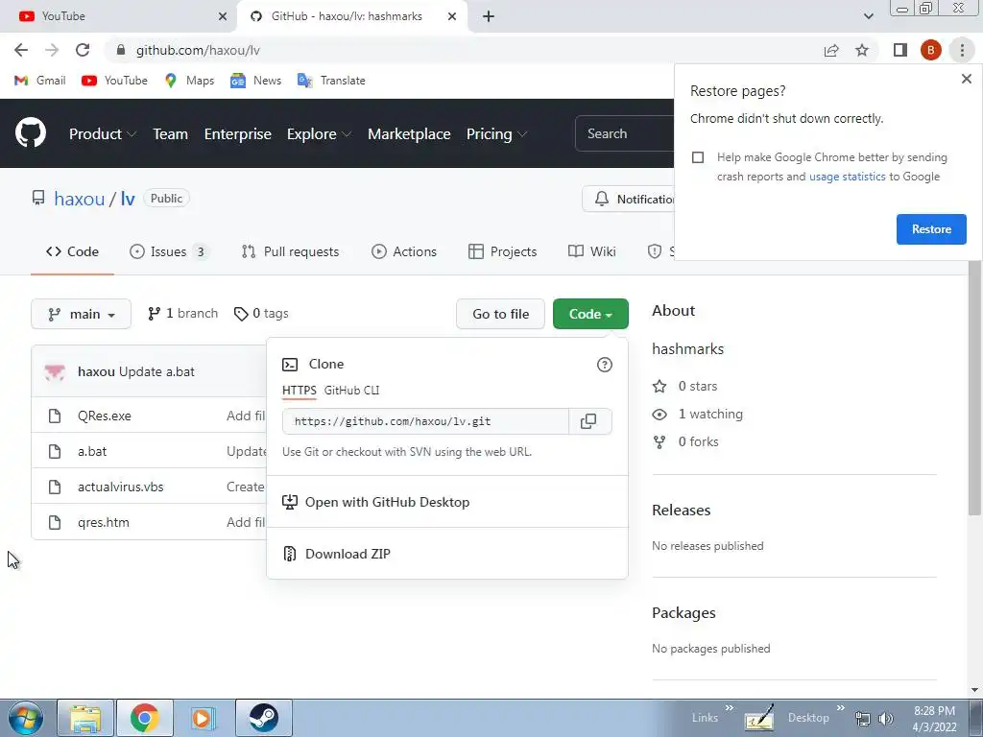
Task: Click the Team nav link
Action: pos(171,134)
